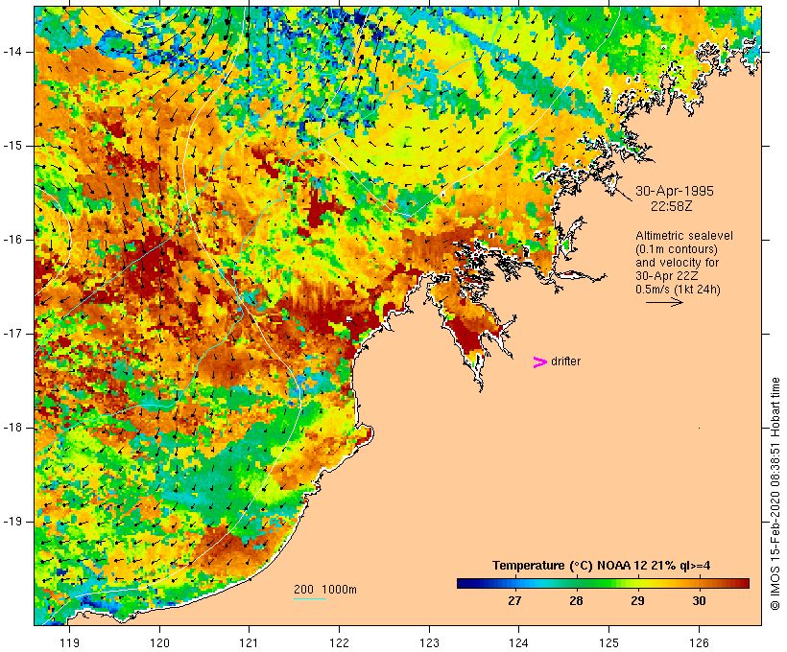Click the 'and velocity for' text
787x652 pixels.
click(x=677, y=263)
